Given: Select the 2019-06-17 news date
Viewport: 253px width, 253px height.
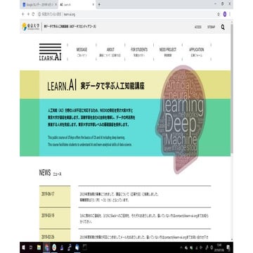Looking at the screenshot, I should click(48, 194).
